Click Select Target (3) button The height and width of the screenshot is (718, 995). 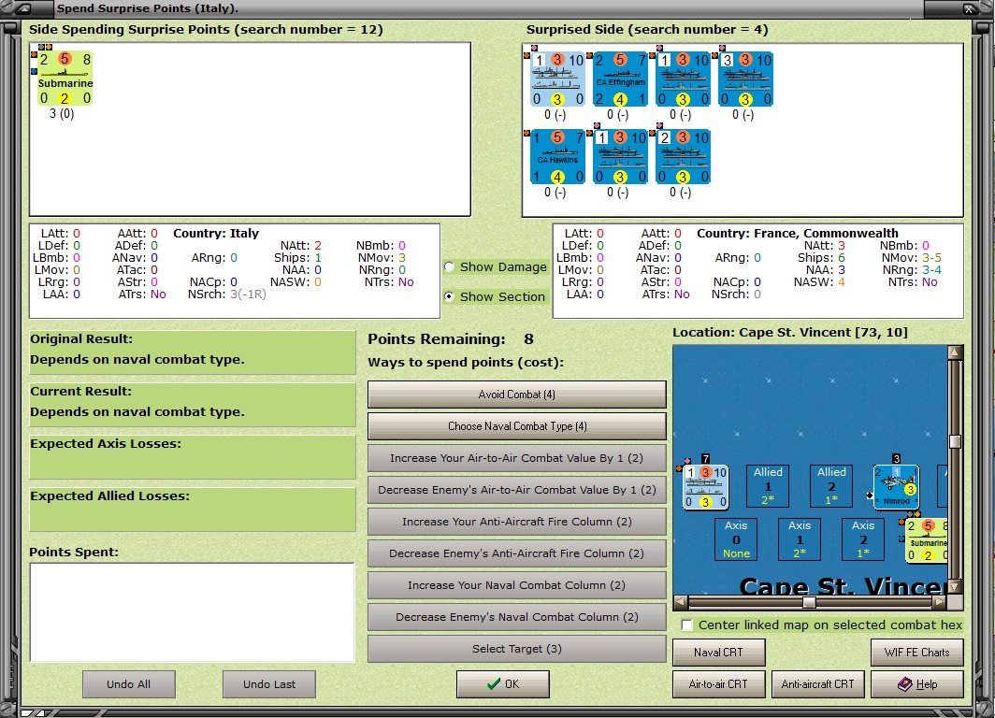coord(516,648)
